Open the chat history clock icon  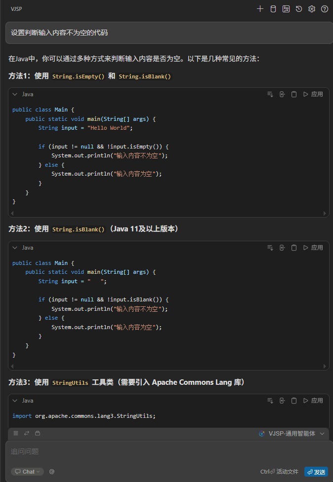[x=299, y=9]
